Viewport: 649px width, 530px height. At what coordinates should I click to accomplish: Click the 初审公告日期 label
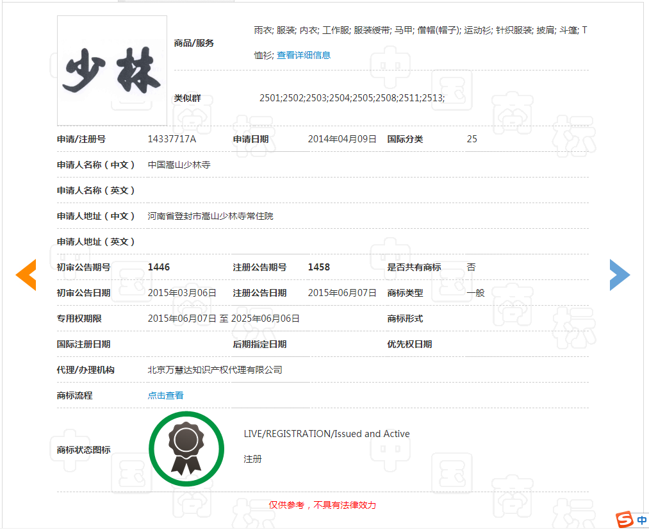pos(84,293)
